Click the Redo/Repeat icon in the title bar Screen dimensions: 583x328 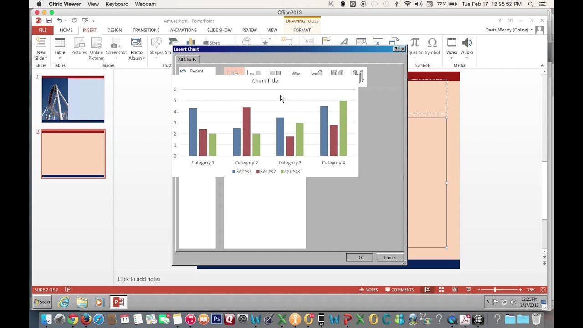[x=74, y=20]
